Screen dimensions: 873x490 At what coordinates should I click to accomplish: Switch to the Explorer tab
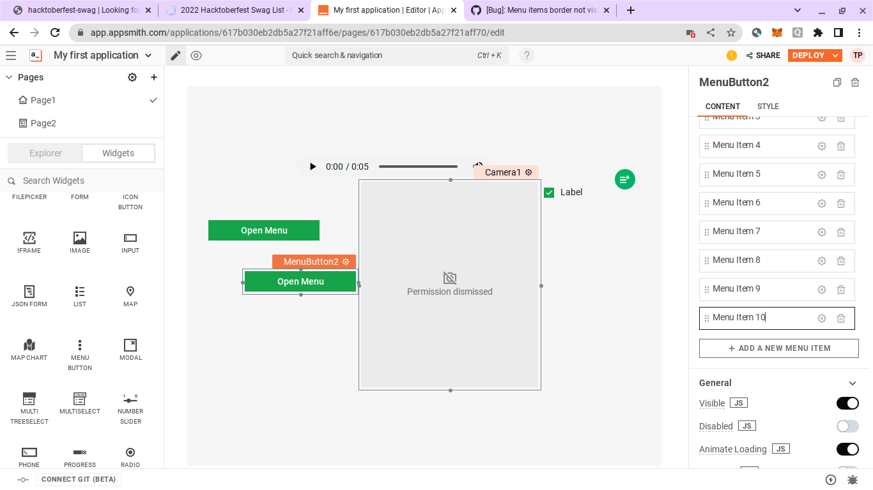coord(45,153)
